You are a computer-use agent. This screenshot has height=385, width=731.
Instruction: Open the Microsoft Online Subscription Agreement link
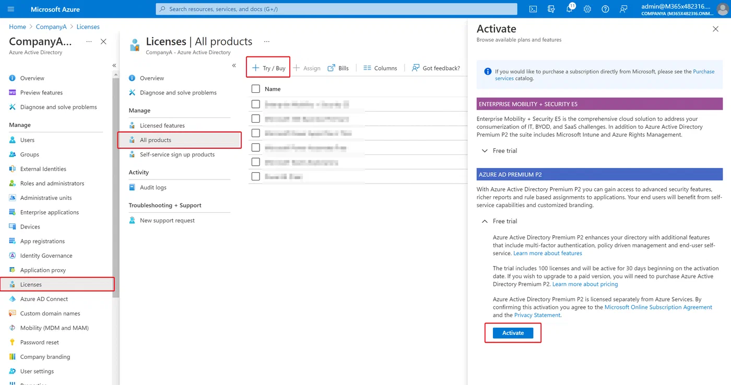[x=658, y=307]
